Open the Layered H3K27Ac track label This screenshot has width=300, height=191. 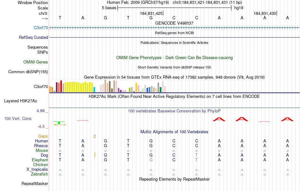21,101
